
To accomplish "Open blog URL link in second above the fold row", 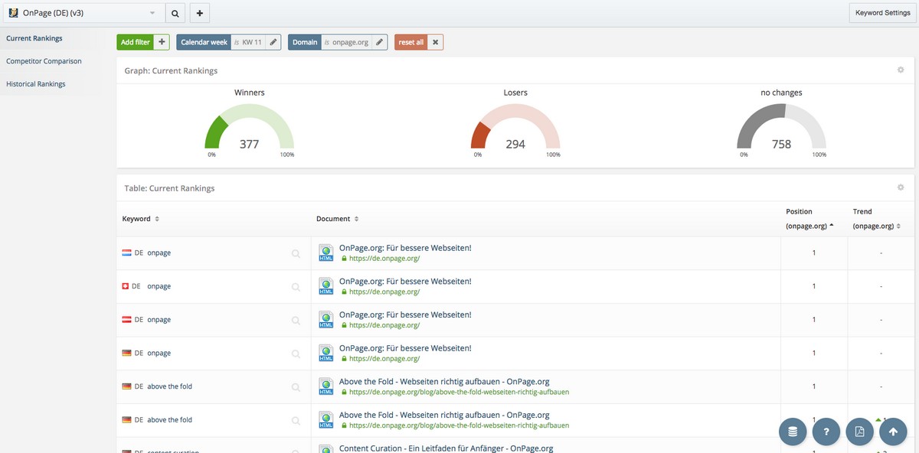I will click(x=459, y=425).
